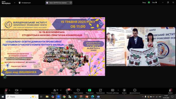Click the green Поделиться share screen icon
Image resolution: width=176 pixels, height=99 pixels.
click(90, 90)
